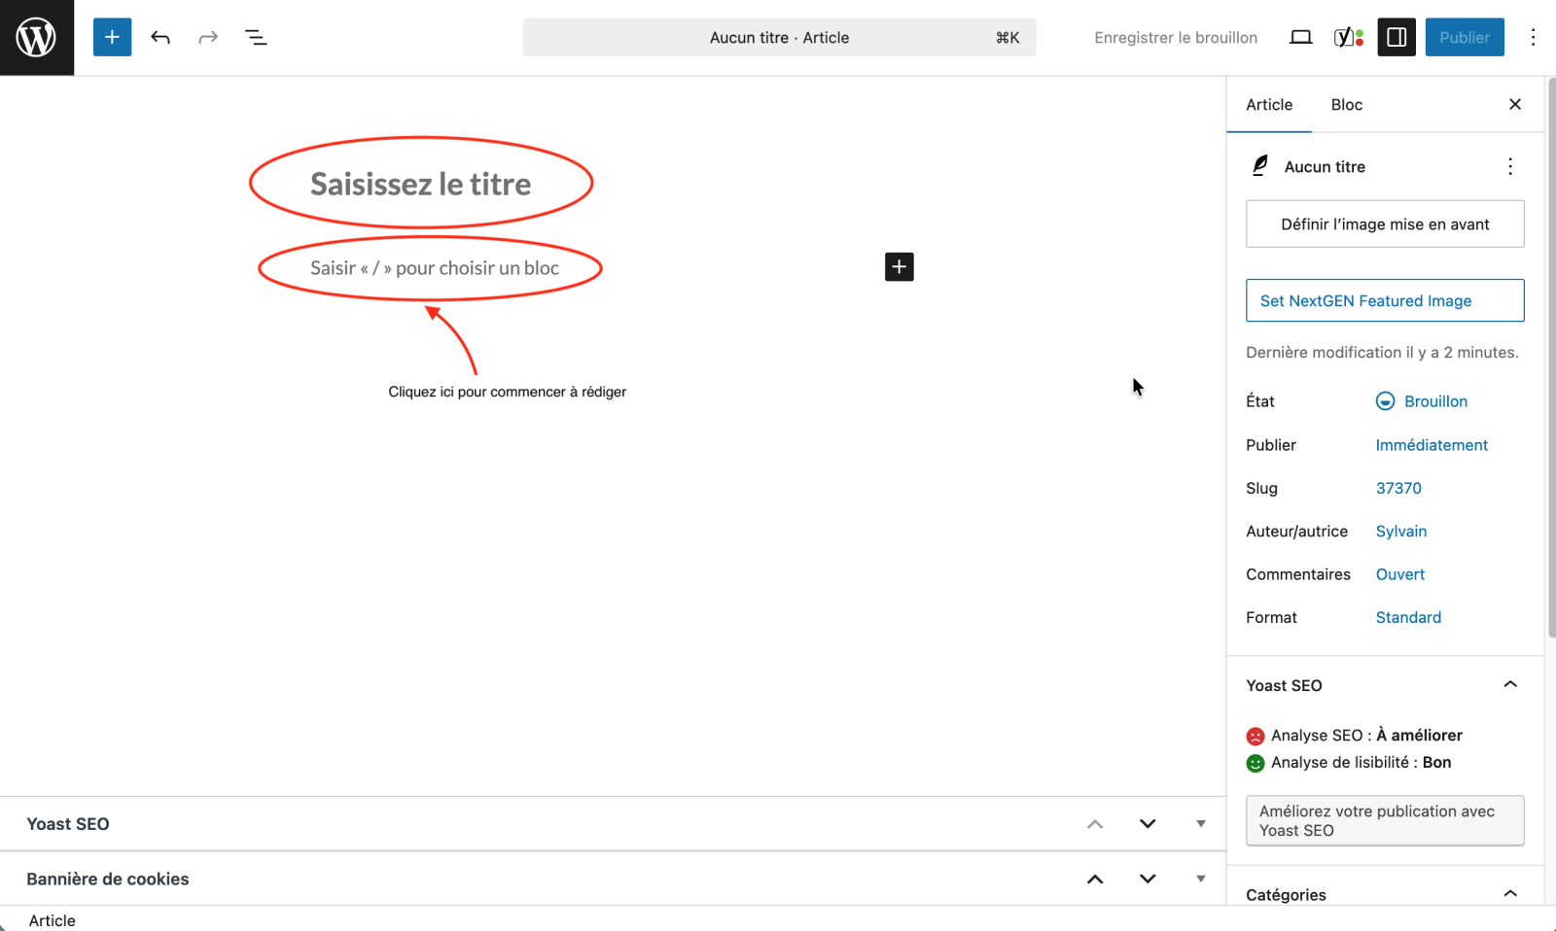Select the Article tab
The image size is (1556, 931).
(1269, 105)
